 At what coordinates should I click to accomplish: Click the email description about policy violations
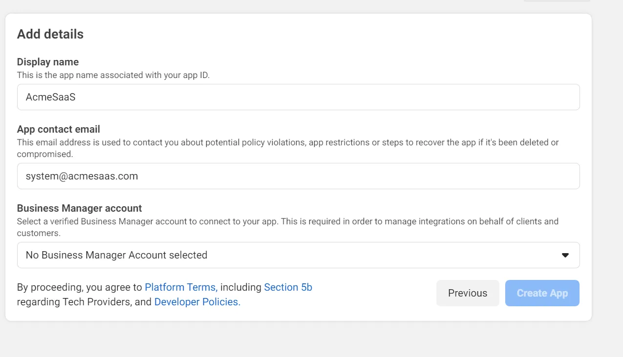tap(288, 148)
